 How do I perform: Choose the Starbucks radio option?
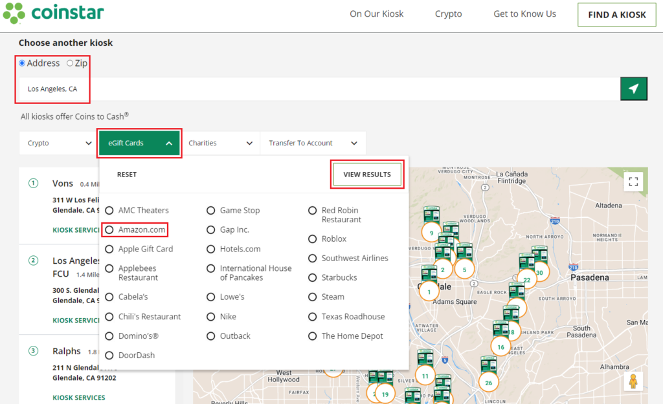tap(313, 277)
